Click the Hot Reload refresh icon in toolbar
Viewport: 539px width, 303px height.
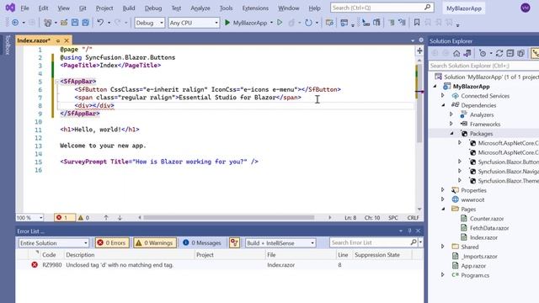[309, 23]
